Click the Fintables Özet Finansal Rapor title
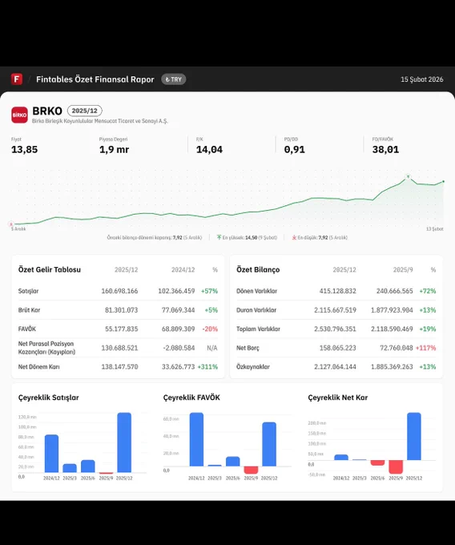Image resolution: width=455 pixels, height=545 pixels. pos(95,79)
